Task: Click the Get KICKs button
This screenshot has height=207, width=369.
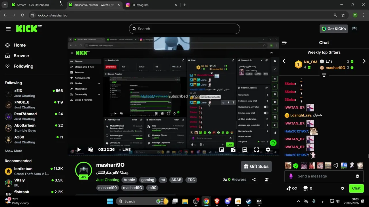Action: tap(334, 29)
